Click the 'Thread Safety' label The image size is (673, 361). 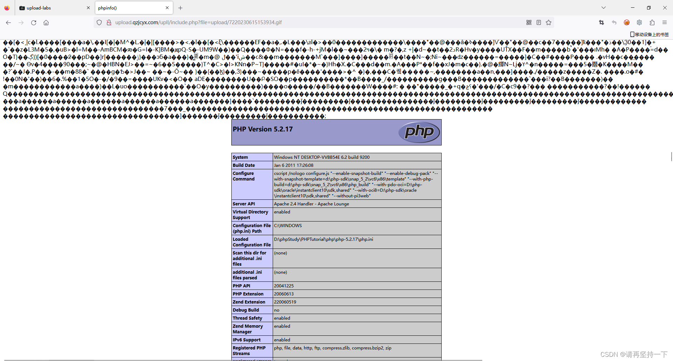click(247, 318)
